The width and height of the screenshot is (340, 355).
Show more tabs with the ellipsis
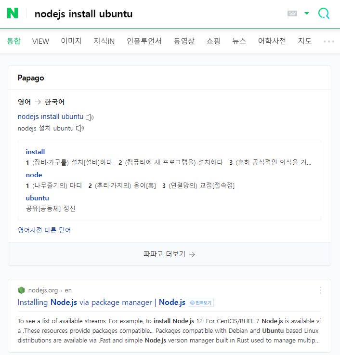[328, 41]
